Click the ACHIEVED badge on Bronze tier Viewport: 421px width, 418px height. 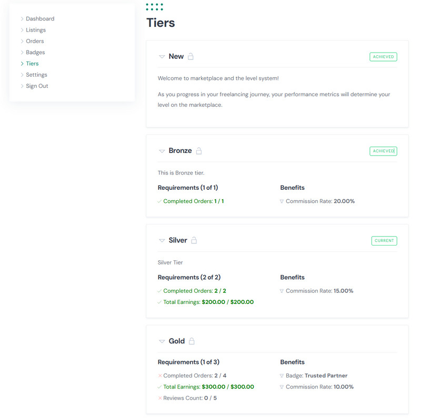point(384,151)
